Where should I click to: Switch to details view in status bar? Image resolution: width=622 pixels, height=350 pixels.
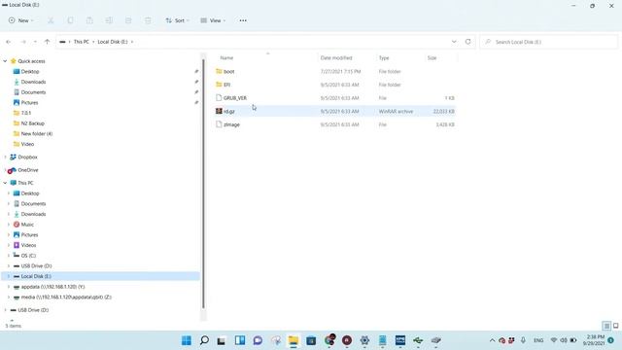pyautogui.click(x=606, y=326)
